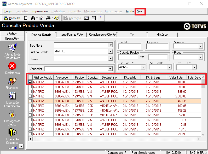
Task: Sort by the Destinatário column header
Action: point(109,78)
